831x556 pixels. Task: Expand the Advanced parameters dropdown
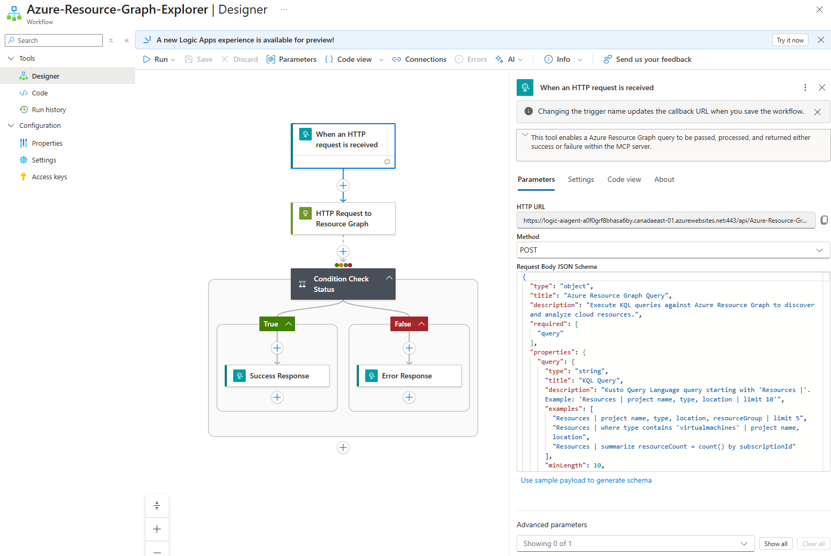coord(635,543)
